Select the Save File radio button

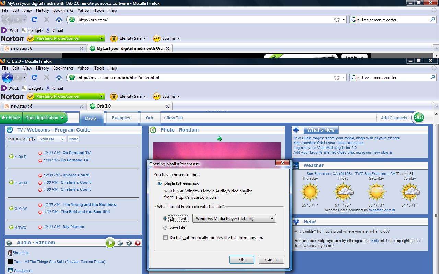[165, 227]
